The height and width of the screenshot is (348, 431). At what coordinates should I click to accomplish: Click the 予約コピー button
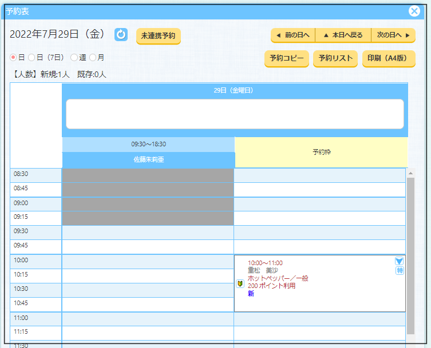[286, 58]
